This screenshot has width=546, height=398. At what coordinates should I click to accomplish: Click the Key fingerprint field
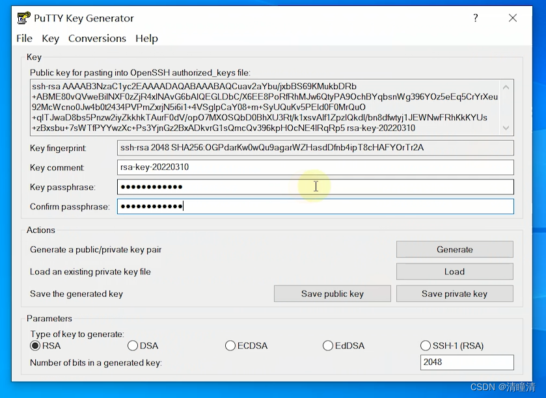point(315,148)
